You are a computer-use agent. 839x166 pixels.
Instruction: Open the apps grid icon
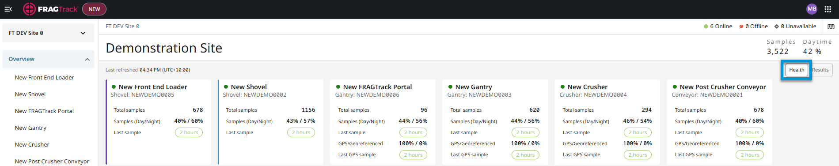pyautogui.click(x=828, y=9)
